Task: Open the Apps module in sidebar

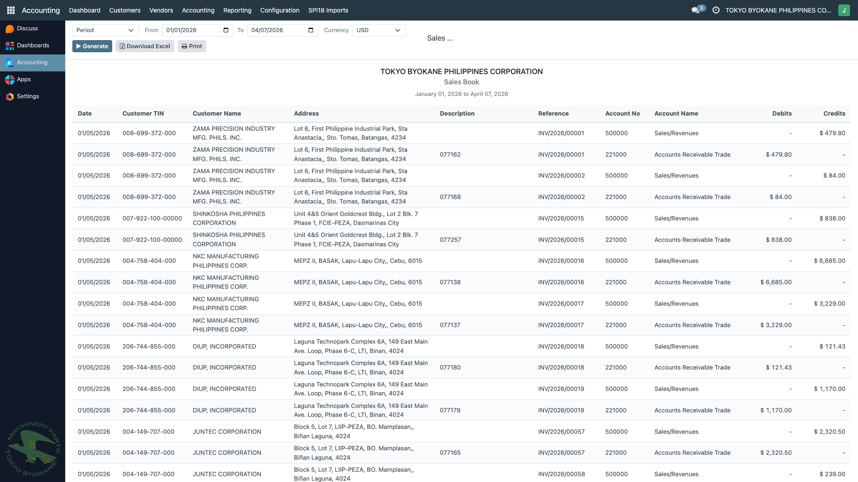Action: [x=24, y=79]
